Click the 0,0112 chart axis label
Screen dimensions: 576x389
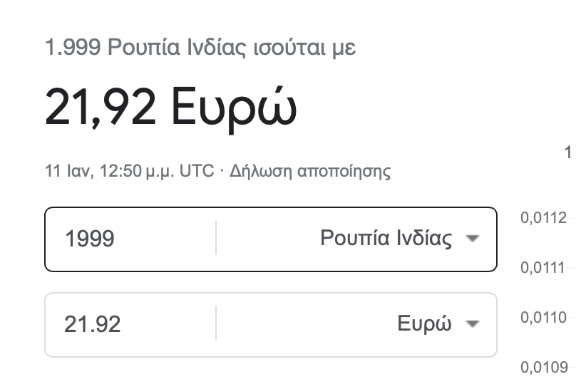[x=543, y=218]
